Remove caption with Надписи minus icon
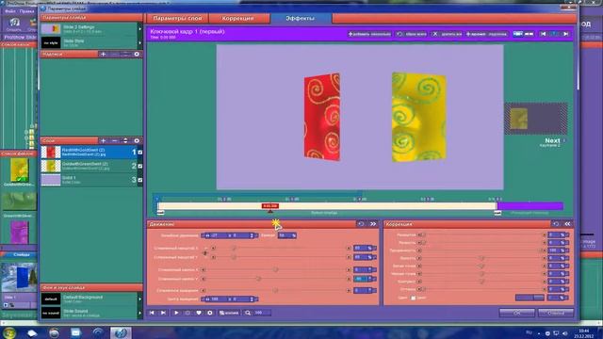Screen dimensions: 603x339 coord(114,55)
